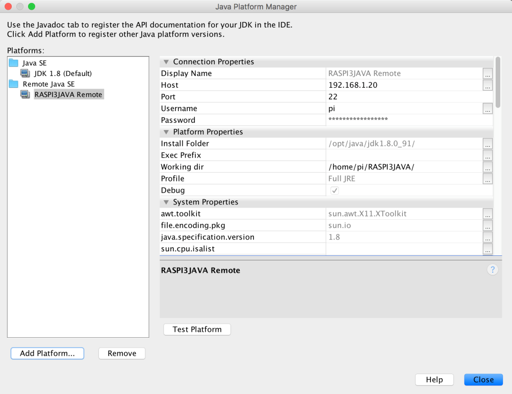
Task: Collapse the Connection Properties section
Action: [166, 62]
